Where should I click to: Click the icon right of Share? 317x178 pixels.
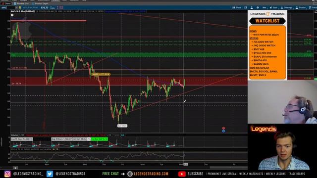coord(246,8)
